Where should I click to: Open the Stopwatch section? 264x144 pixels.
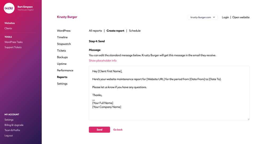pyautogui.click(x=64, y=44)
